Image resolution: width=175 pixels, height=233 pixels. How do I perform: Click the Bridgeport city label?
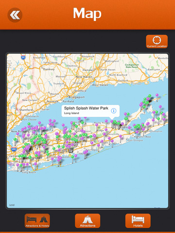coord(76,97)
